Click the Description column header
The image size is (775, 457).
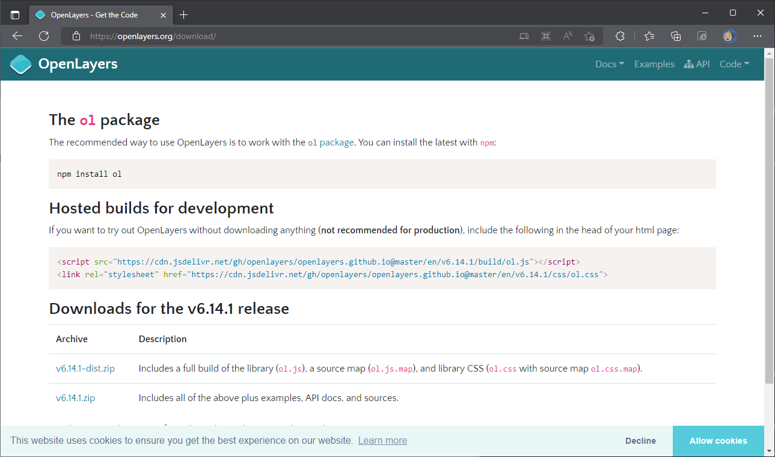pos(162,339)
